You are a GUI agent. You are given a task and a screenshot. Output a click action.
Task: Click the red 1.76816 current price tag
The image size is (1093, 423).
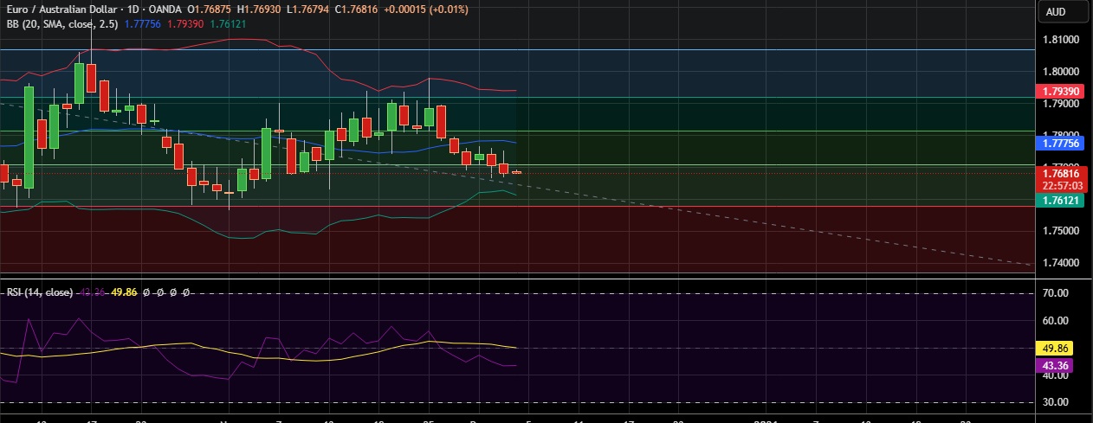tap(1061, 173)
